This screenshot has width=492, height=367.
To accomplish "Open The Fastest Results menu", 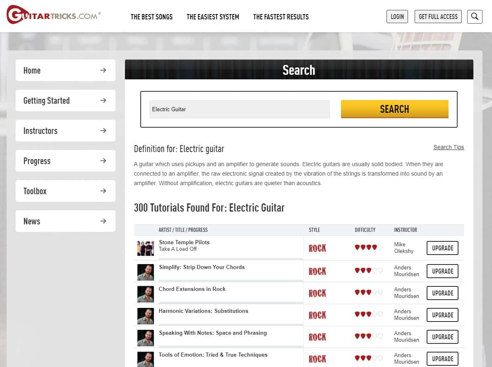I will (x=281, y=17).
